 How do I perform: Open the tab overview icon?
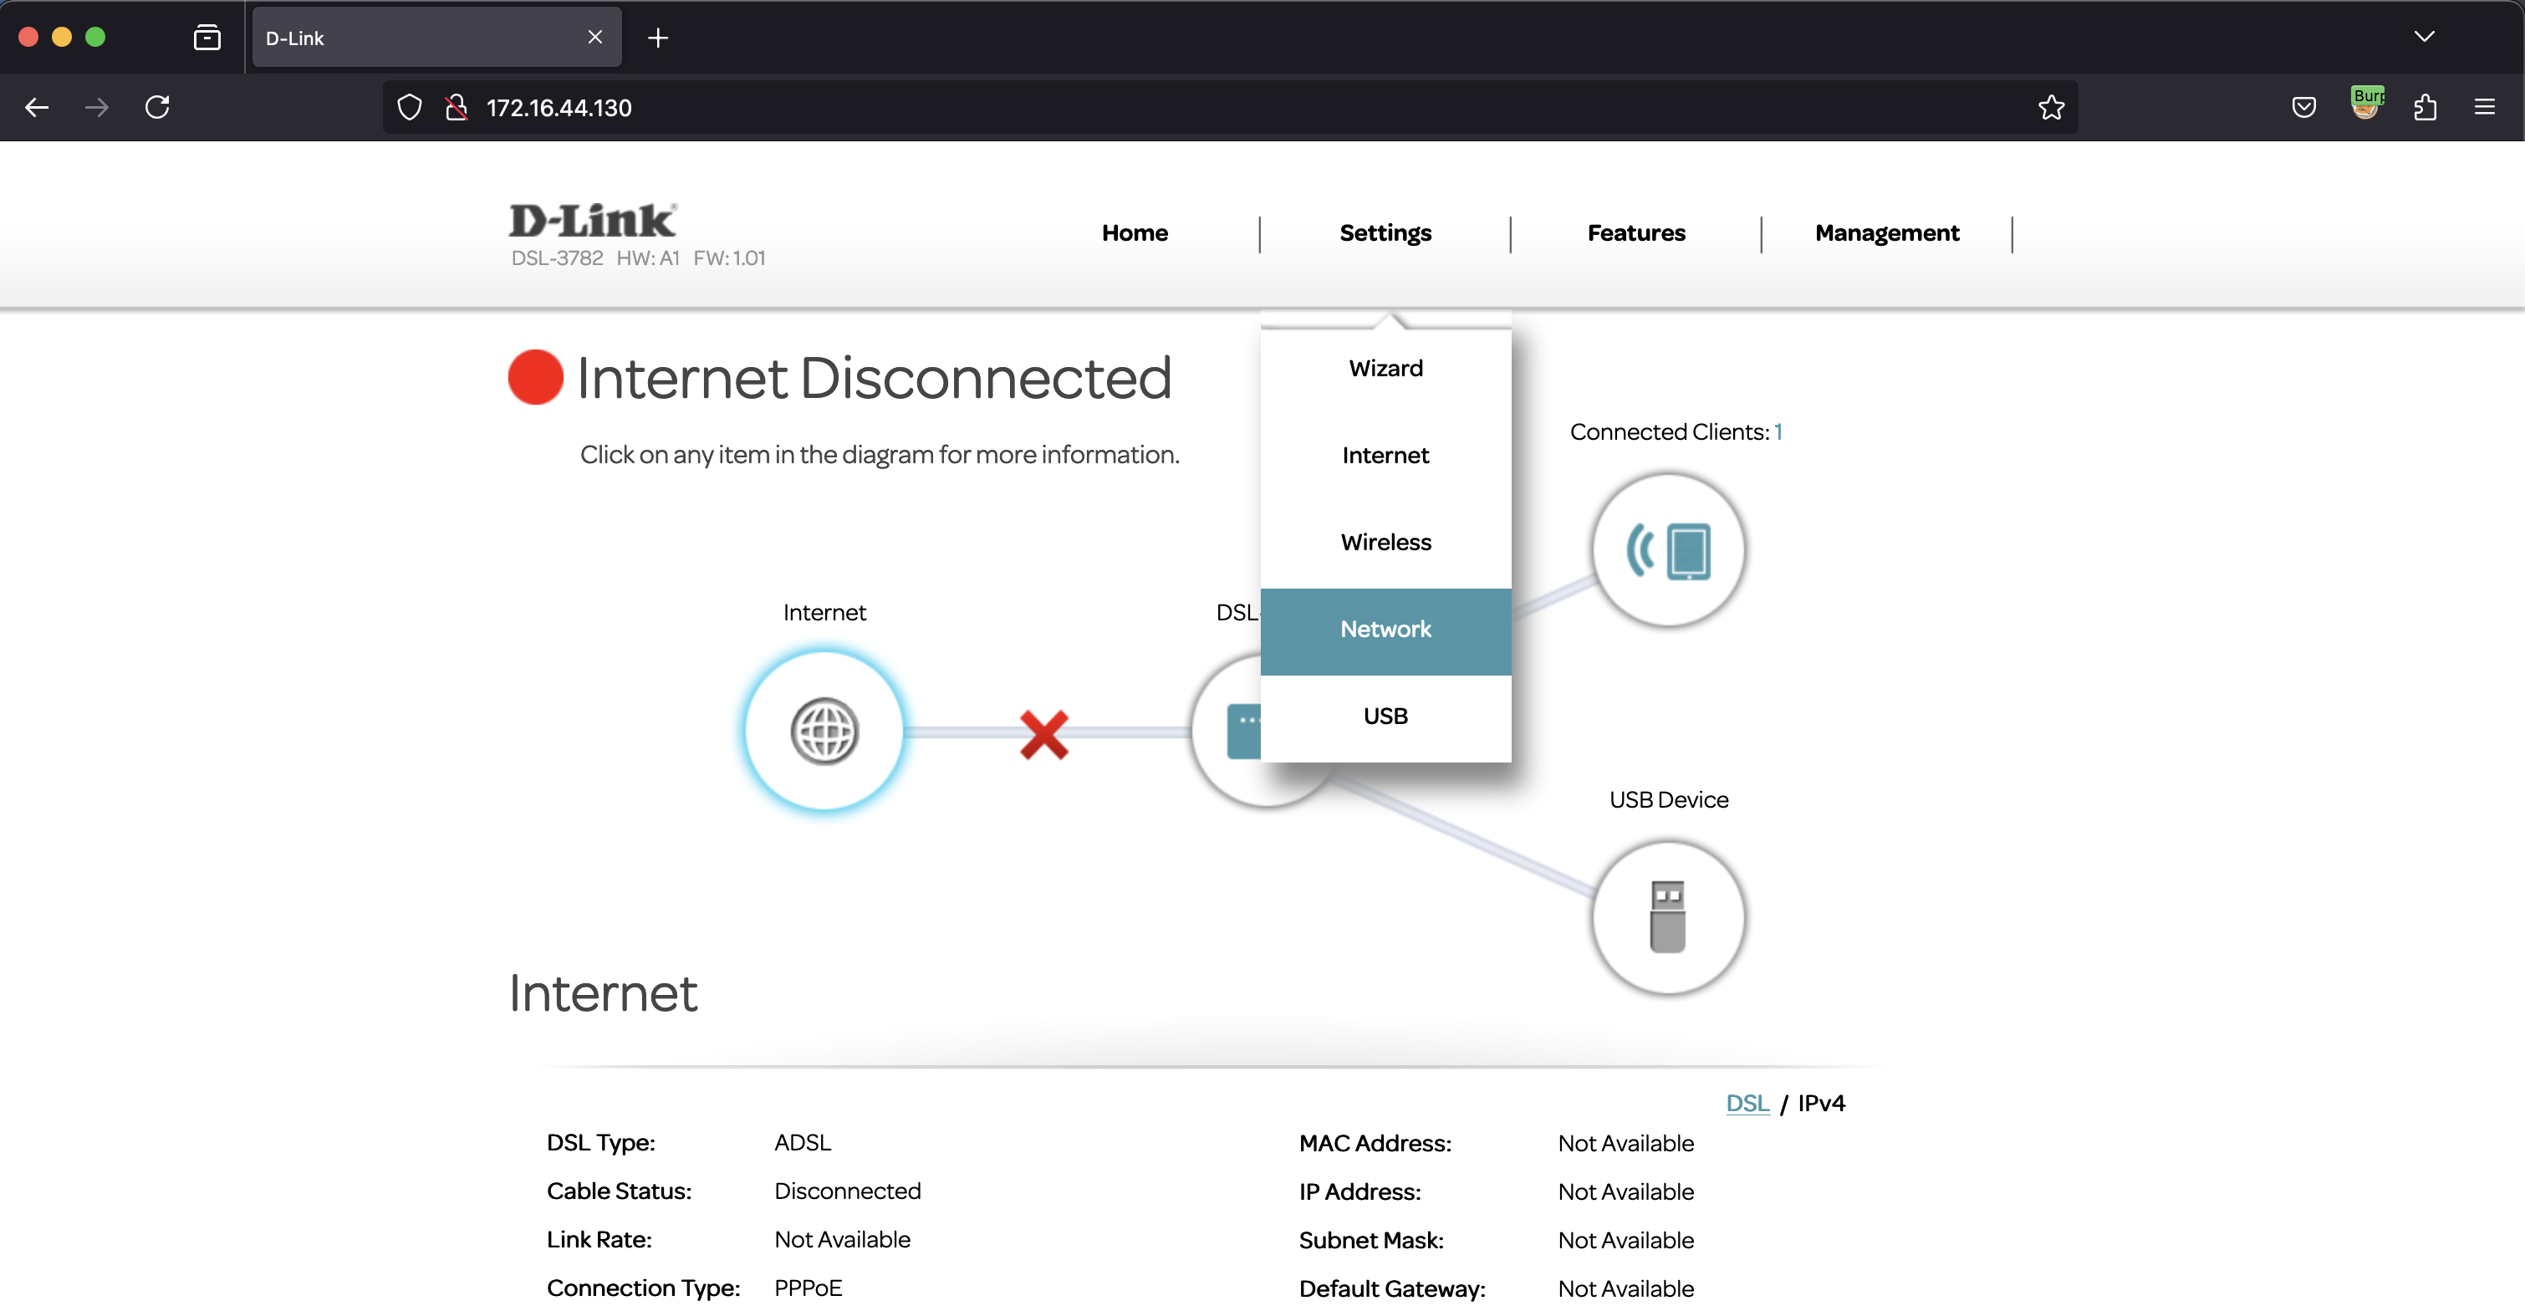coord(207,38)
